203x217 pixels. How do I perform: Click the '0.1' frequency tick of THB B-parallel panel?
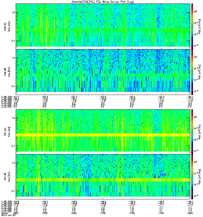[x=13, y=86]
